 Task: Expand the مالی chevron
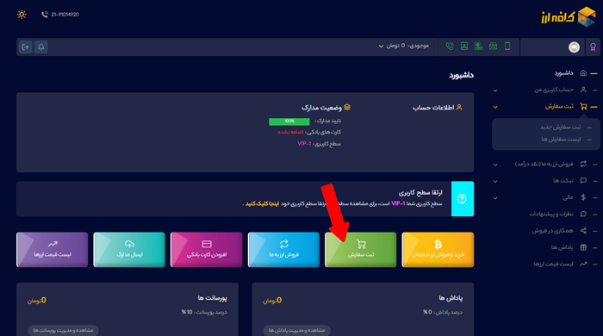point(495,198)
